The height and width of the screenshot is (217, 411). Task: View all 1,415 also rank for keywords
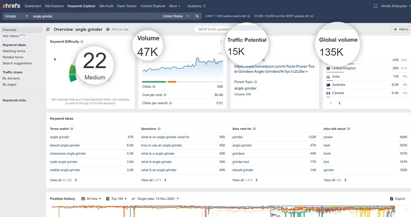(x=245, y=180)
